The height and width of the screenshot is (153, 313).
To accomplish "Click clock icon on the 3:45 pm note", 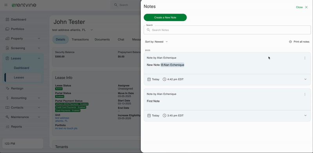I will click(164, 116).
